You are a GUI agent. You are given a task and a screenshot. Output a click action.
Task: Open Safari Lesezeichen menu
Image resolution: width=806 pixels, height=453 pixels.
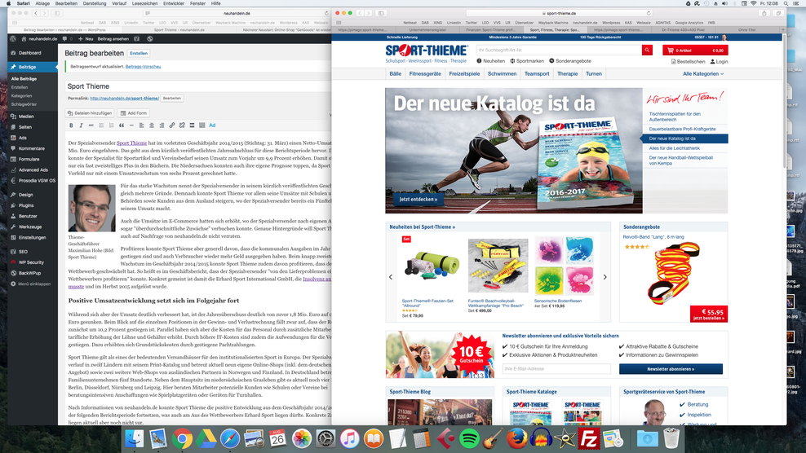144,3
